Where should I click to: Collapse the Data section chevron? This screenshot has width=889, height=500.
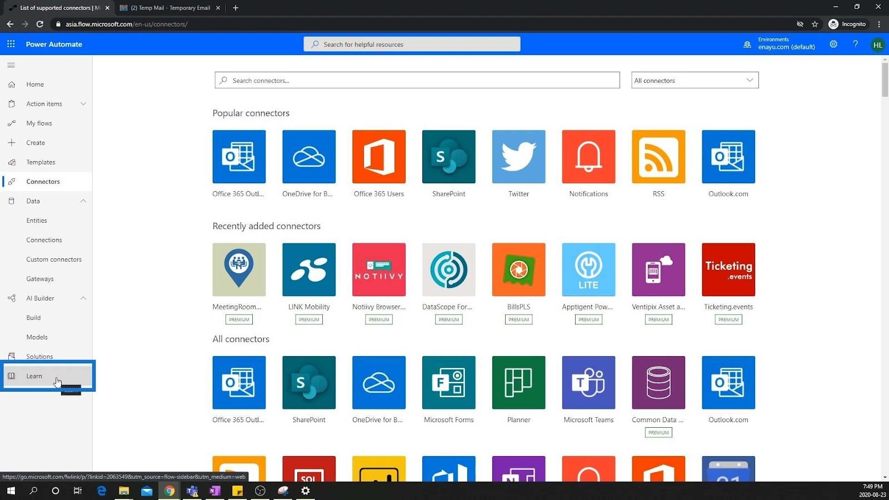click(x=83, y=201)
